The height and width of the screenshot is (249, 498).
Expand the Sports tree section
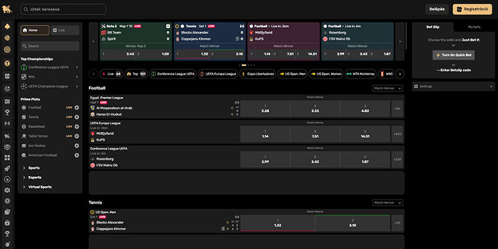(x=35, y=167)
